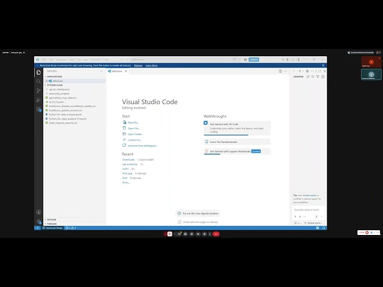383x287 pixels.
Task: Click the Open Folder icon under Start
Action: point(124,134)
